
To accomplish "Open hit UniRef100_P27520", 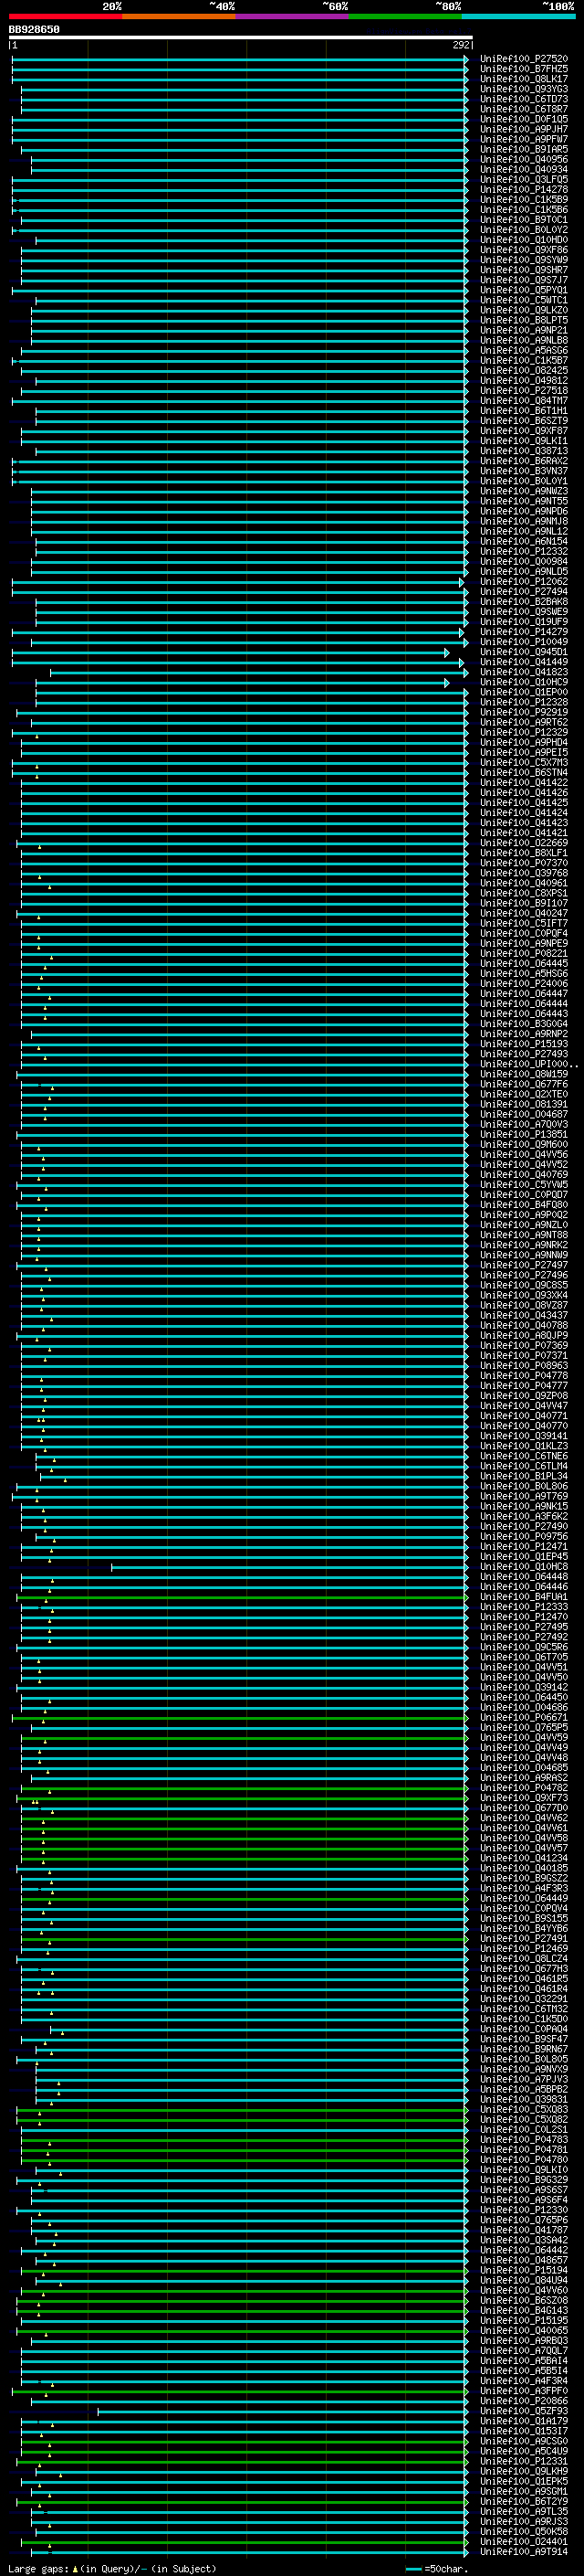I will coord(524,59).
